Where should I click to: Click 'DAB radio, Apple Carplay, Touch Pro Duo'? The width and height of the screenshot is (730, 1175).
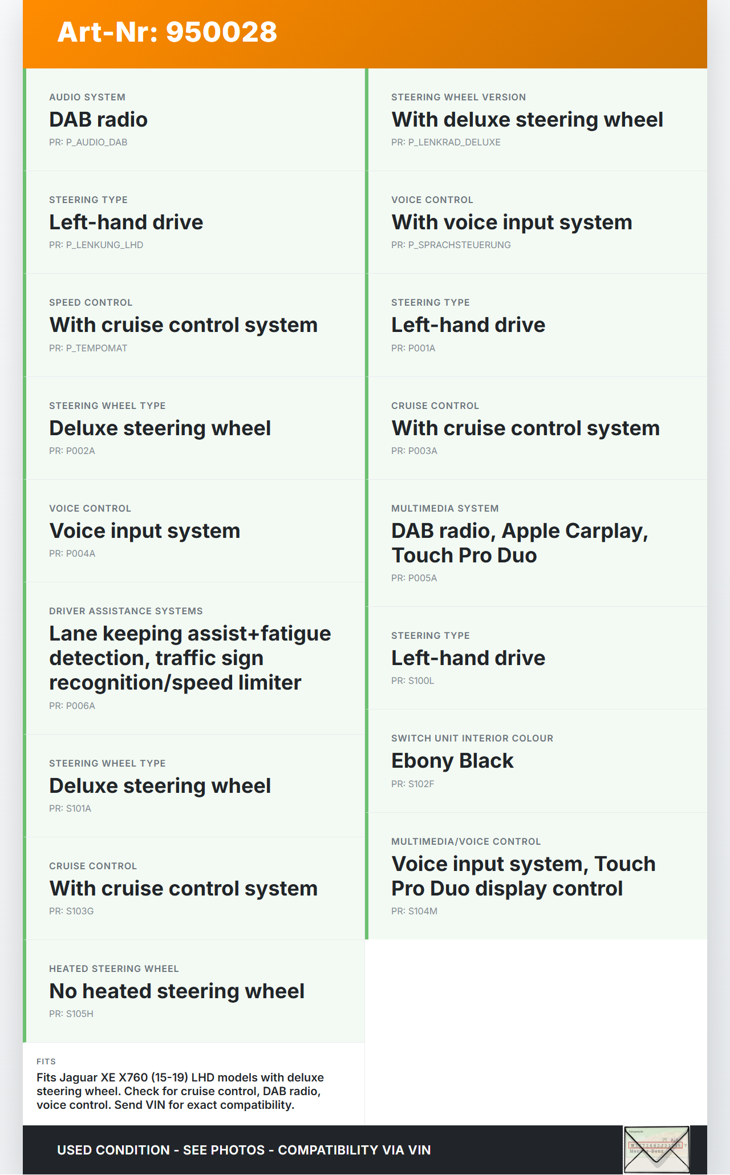point(520,543)
